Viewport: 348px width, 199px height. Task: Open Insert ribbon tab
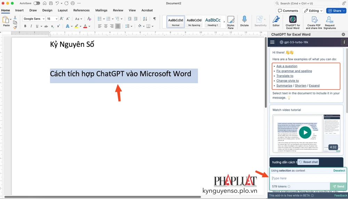[19, 10]
